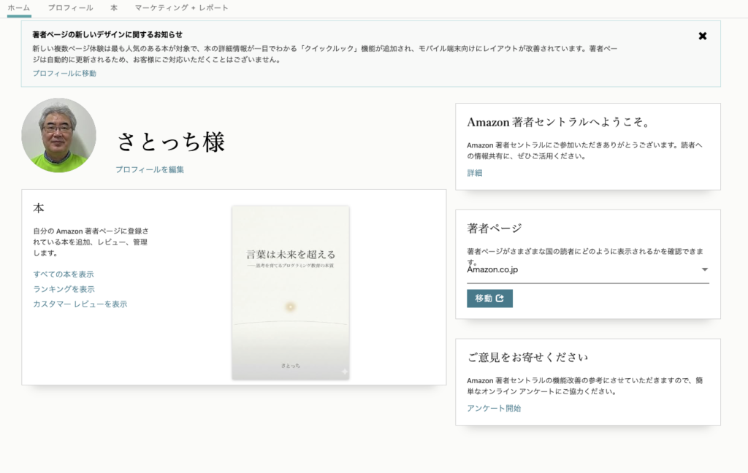The width and height of the screenshot is (748, 473).
Task: Expand the Amazon.co.jp marketplace dropdown arrow
Action: coord(704,269)
